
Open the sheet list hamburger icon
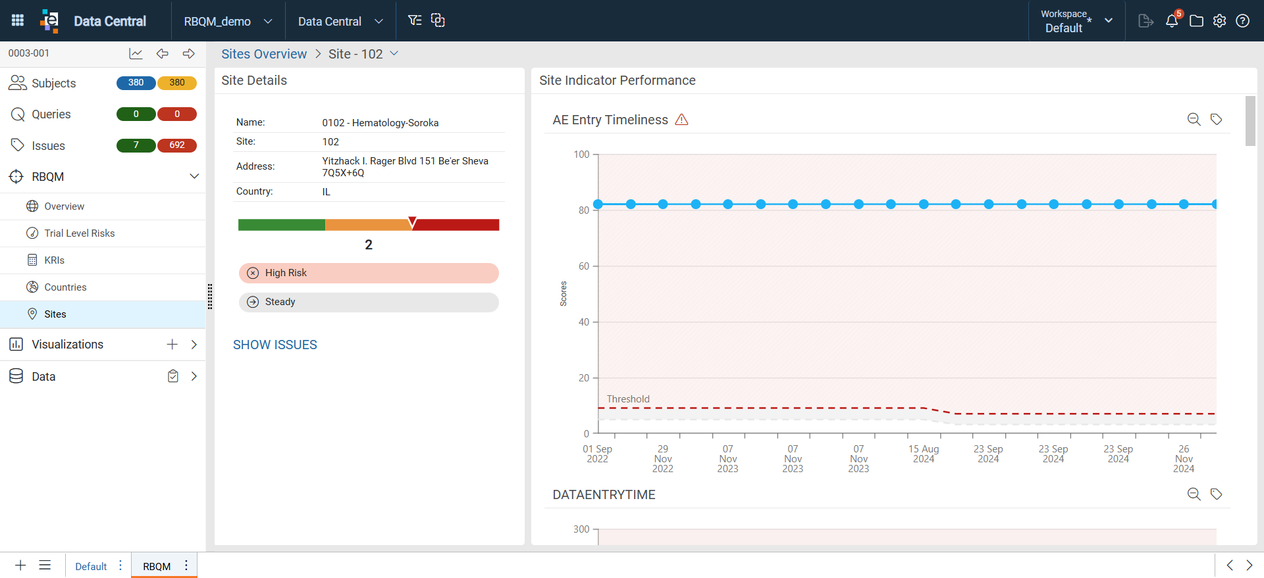tap(45, 565)
